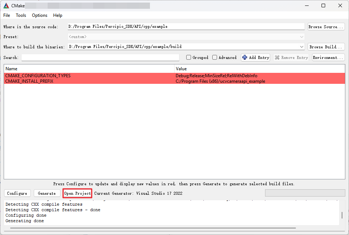The width and height of the screenshot is (349, 235).
Task: Expand the Preset dropdown
Action: pyautogui.click(x=302, y=37)
